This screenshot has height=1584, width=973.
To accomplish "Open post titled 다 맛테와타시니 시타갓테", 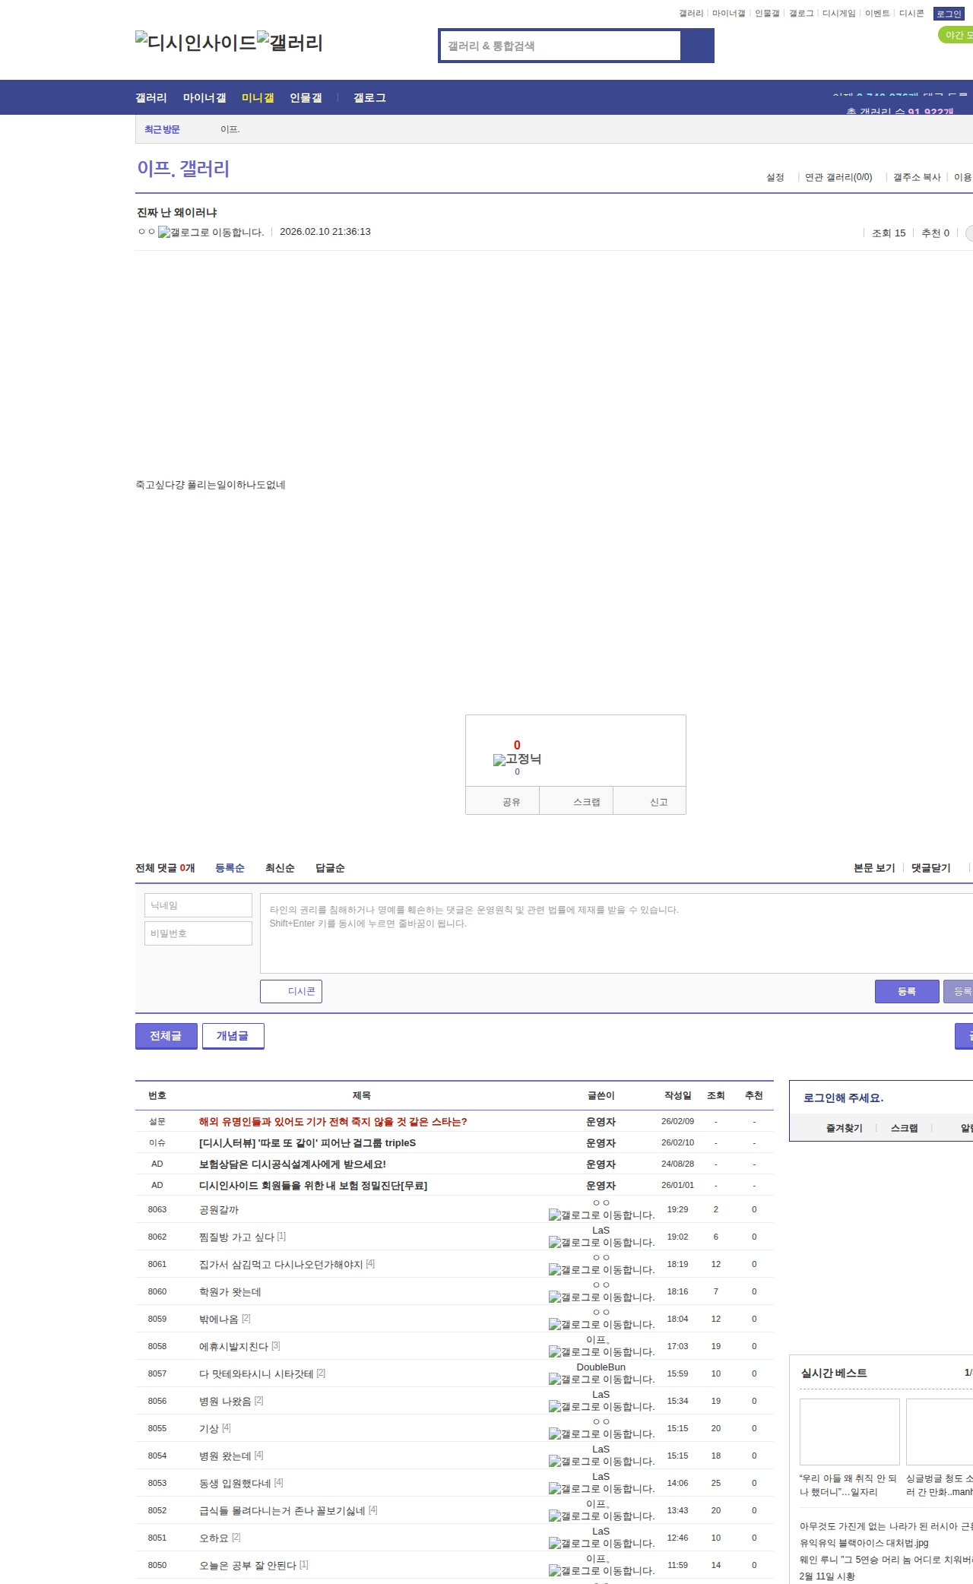I will [256, 1374].
